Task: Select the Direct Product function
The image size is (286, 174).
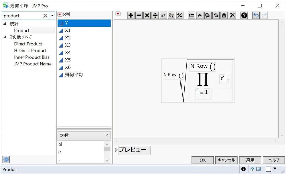Action: click(x=28, y=44)
